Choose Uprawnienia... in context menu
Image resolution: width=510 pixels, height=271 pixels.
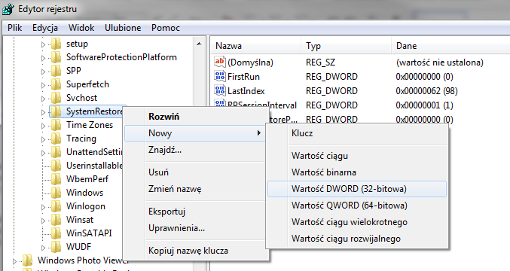coord(196,228)
